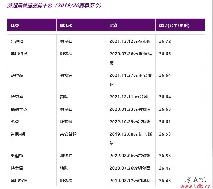Select player name 努涅斯
Viewport: 213px width, 189px height.
[17, 156]
